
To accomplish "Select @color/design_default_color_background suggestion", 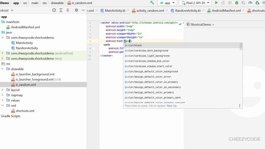I will [182, 72].
